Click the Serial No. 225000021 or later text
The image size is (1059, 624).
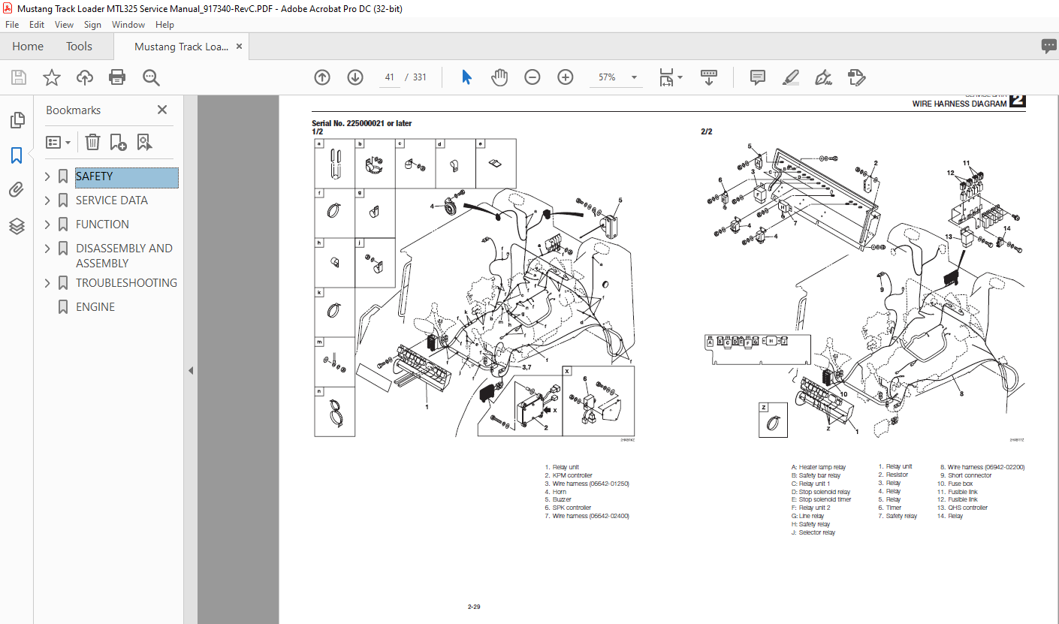(x=361, y=123)
